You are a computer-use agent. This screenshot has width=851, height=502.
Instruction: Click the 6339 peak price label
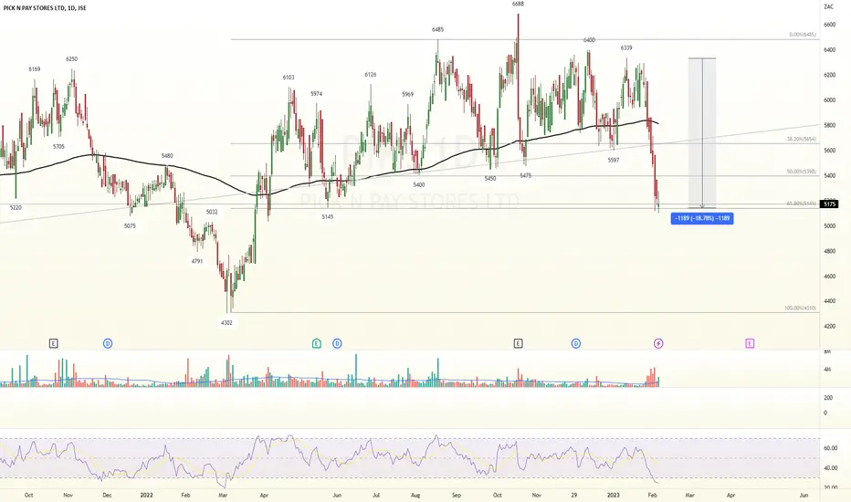click(x=626, y=47)
